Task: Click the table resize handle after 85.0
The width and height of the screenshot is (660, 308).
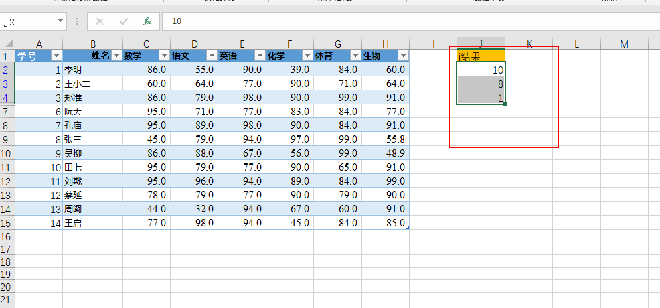Action: (x=408, y=228)
